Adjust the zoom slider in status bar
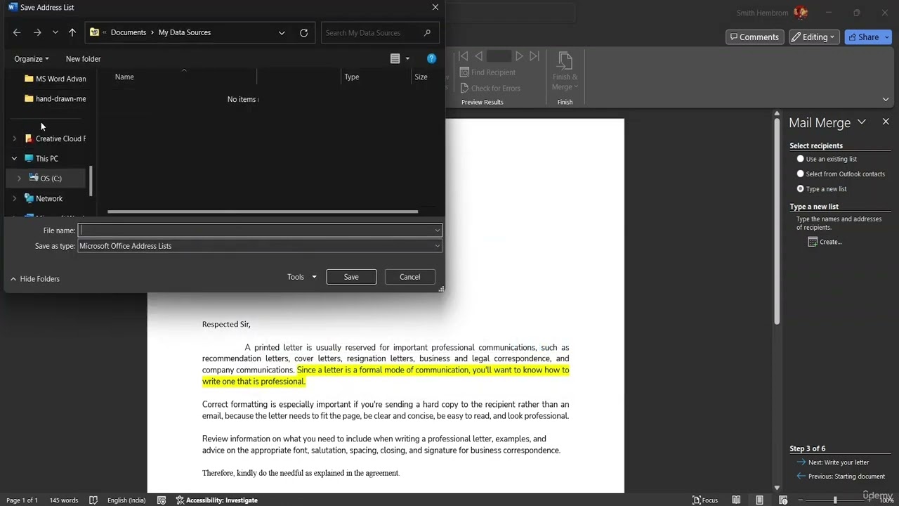The height and width of the screenshot is (506, 899). click(835, 500)
